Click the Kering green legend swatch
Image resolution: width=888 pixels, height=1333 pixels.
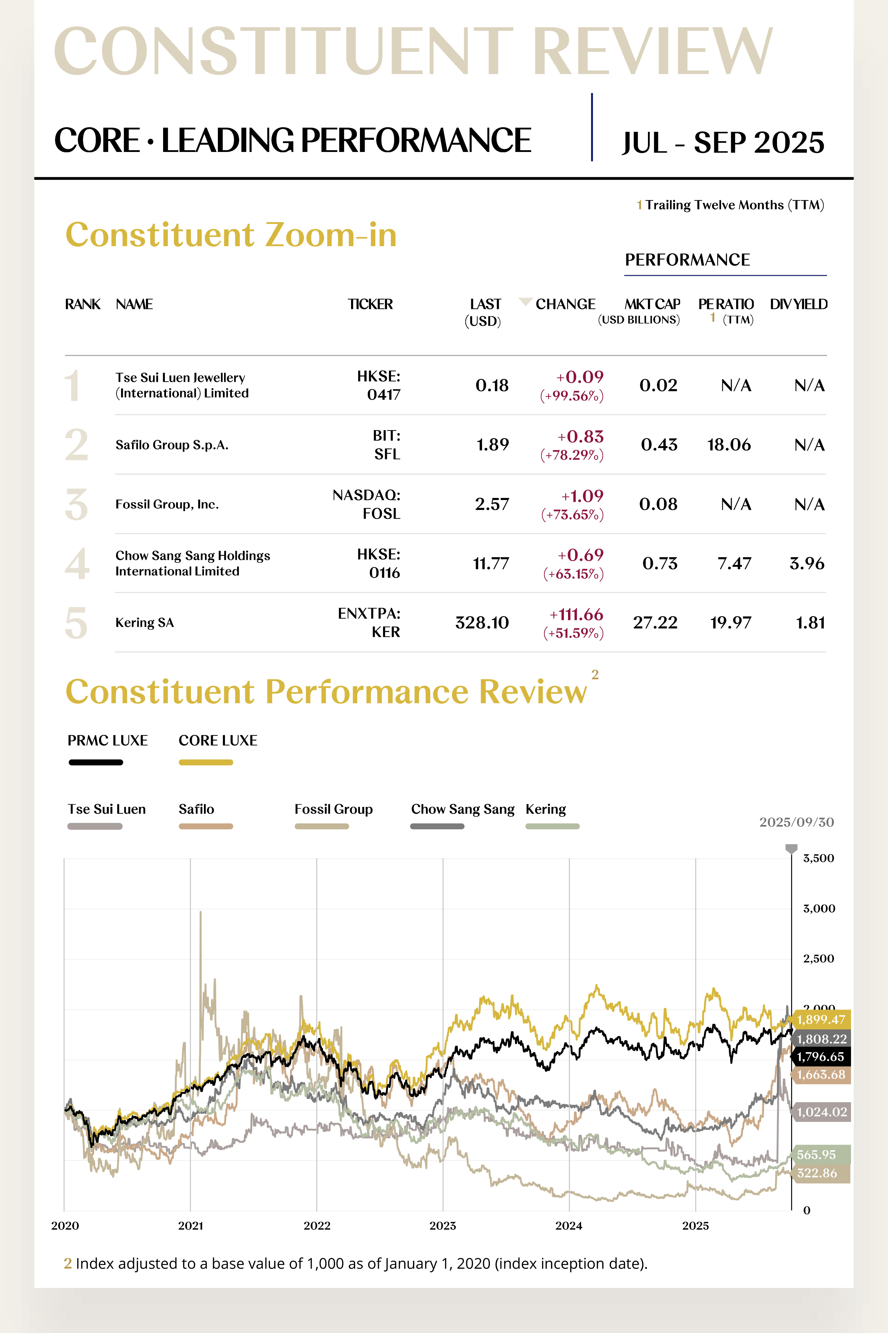(552, 826)
